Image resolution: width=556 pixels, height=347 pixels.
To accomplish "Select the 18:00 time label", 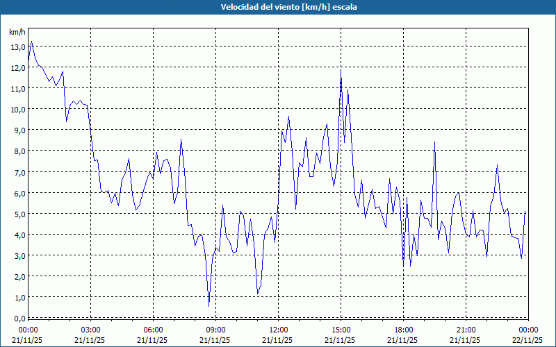I will (x=403, y=330).
